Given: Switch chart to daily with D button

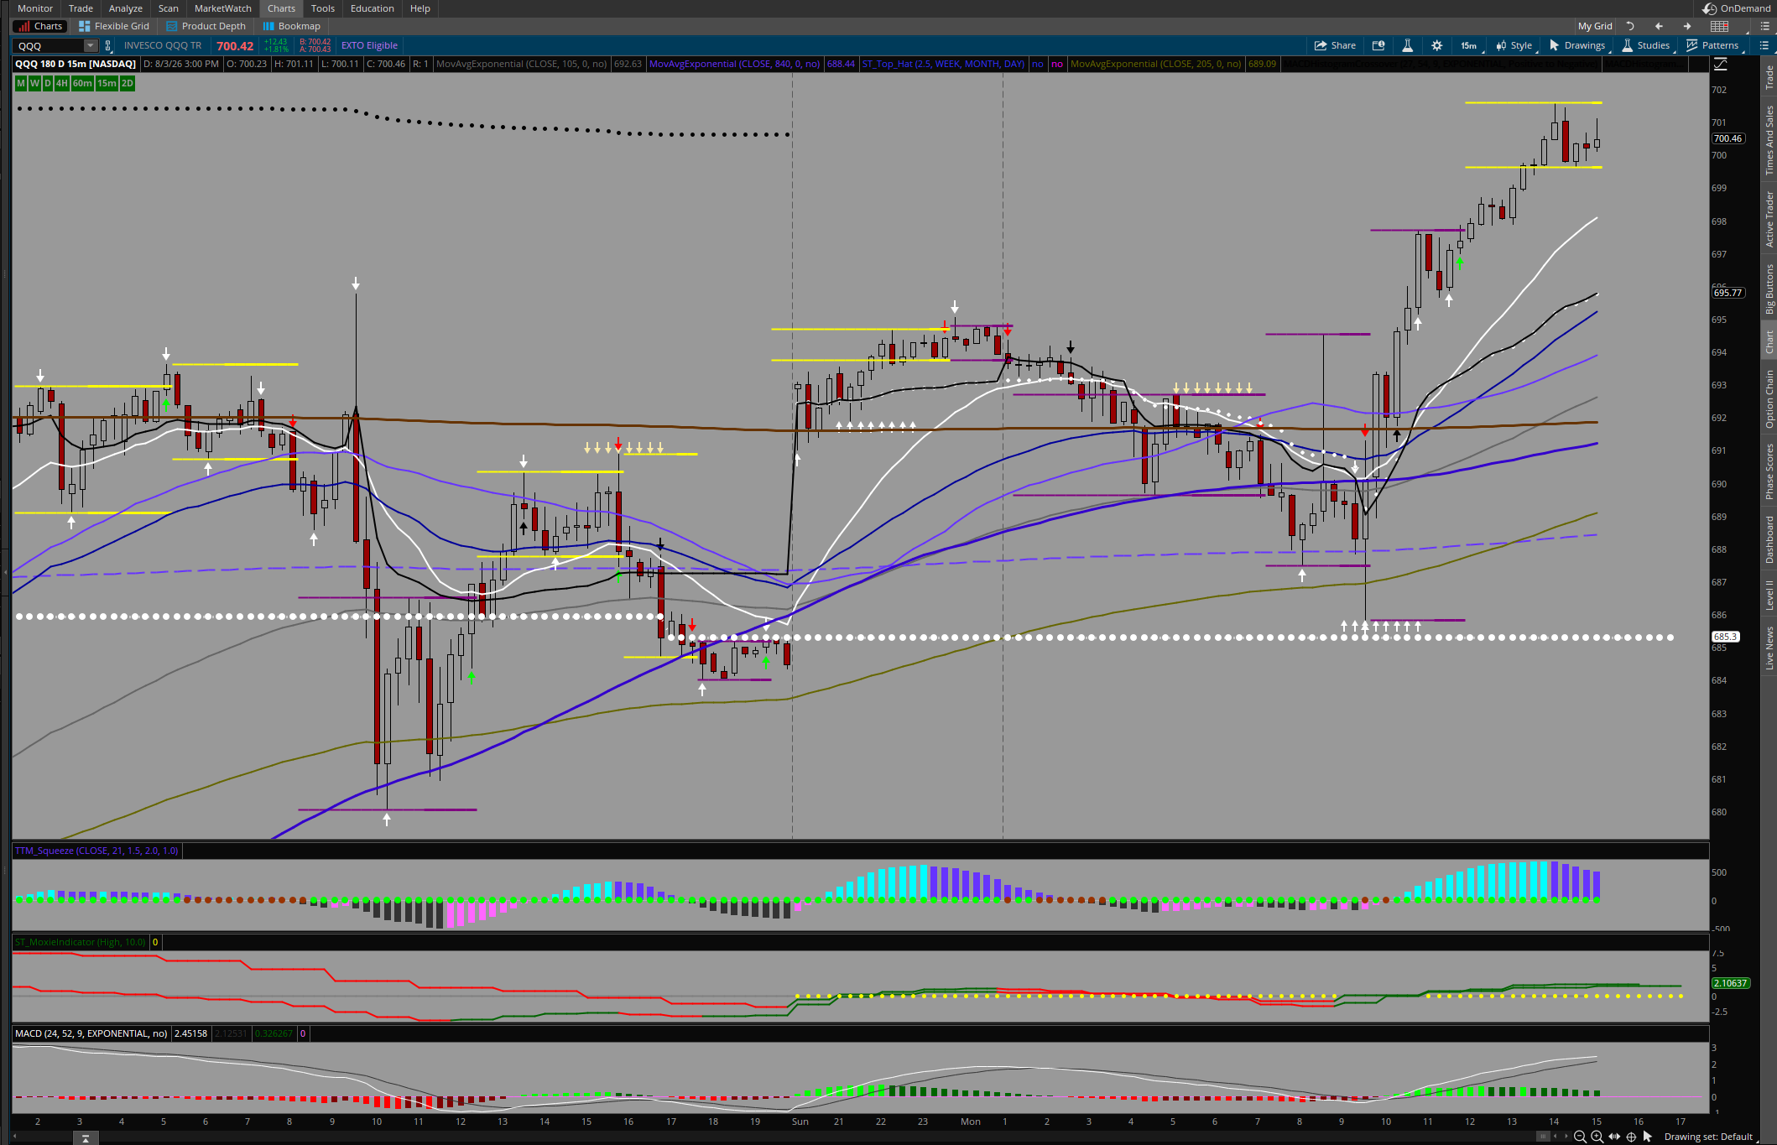Looking at the screenshot, I should click(48, 83).
